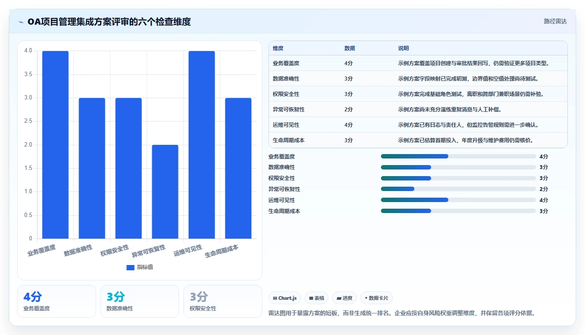
Task: Click the 运维可见性 bar in the chart
Action: point(202,145)
